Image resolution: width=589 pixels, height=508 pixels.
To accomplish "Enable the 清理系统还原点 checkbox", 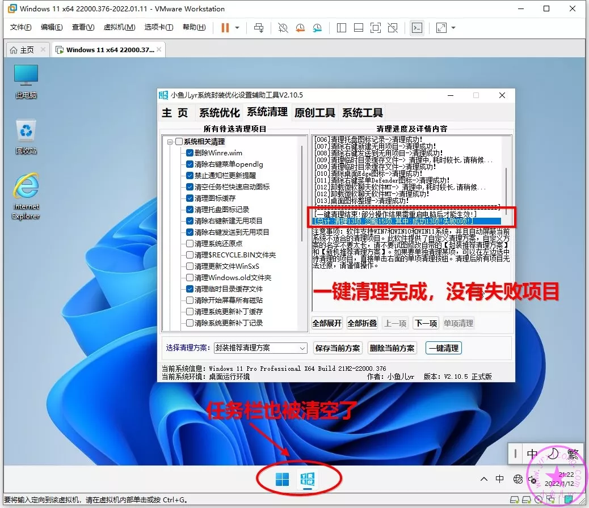I will (x=190, y=244).
